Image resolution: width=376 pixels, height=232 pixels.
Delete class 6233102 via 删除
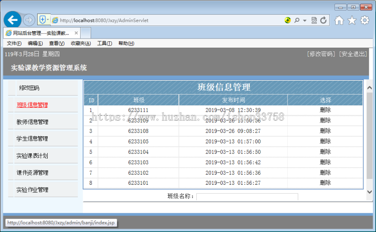[x=325, y=173]
